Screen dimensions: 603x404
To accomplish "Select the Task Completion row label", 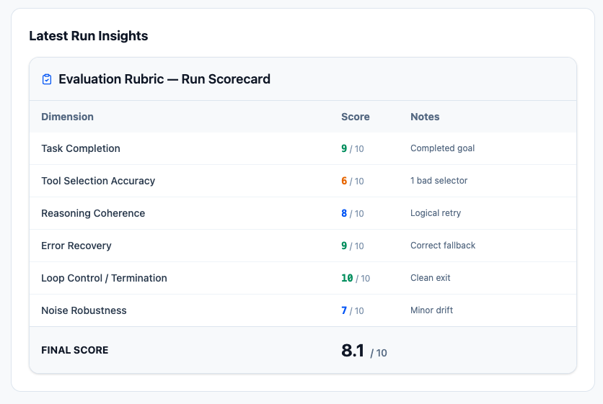I will click(81, 148).
